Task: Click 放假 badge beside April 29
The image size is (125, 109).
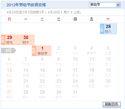Action: 3,40
